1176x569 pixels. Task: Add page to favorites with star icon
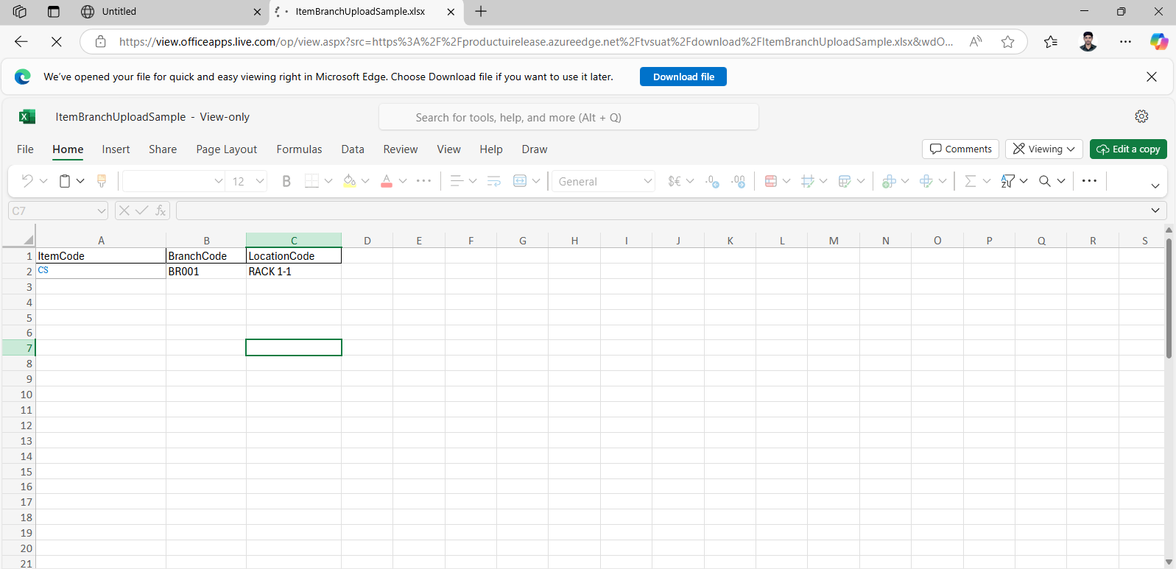tap(1007, 42)
